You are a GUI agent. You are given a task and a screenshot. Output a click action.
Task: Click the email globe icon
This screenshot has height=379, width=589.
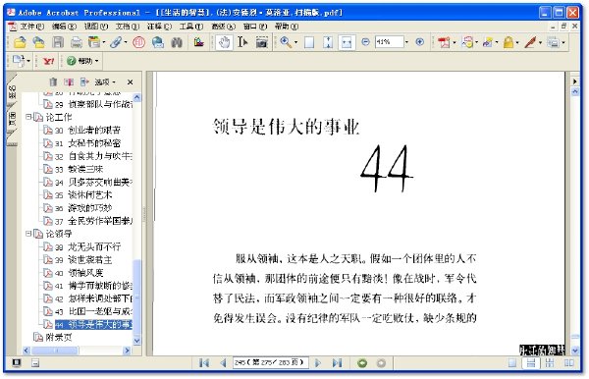tap(158, 42)
